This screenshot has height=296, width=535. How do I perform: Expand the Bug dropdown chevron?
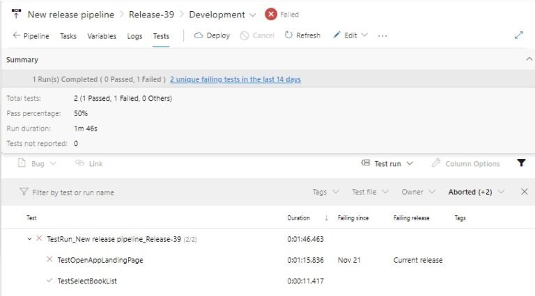coord(53,163)
